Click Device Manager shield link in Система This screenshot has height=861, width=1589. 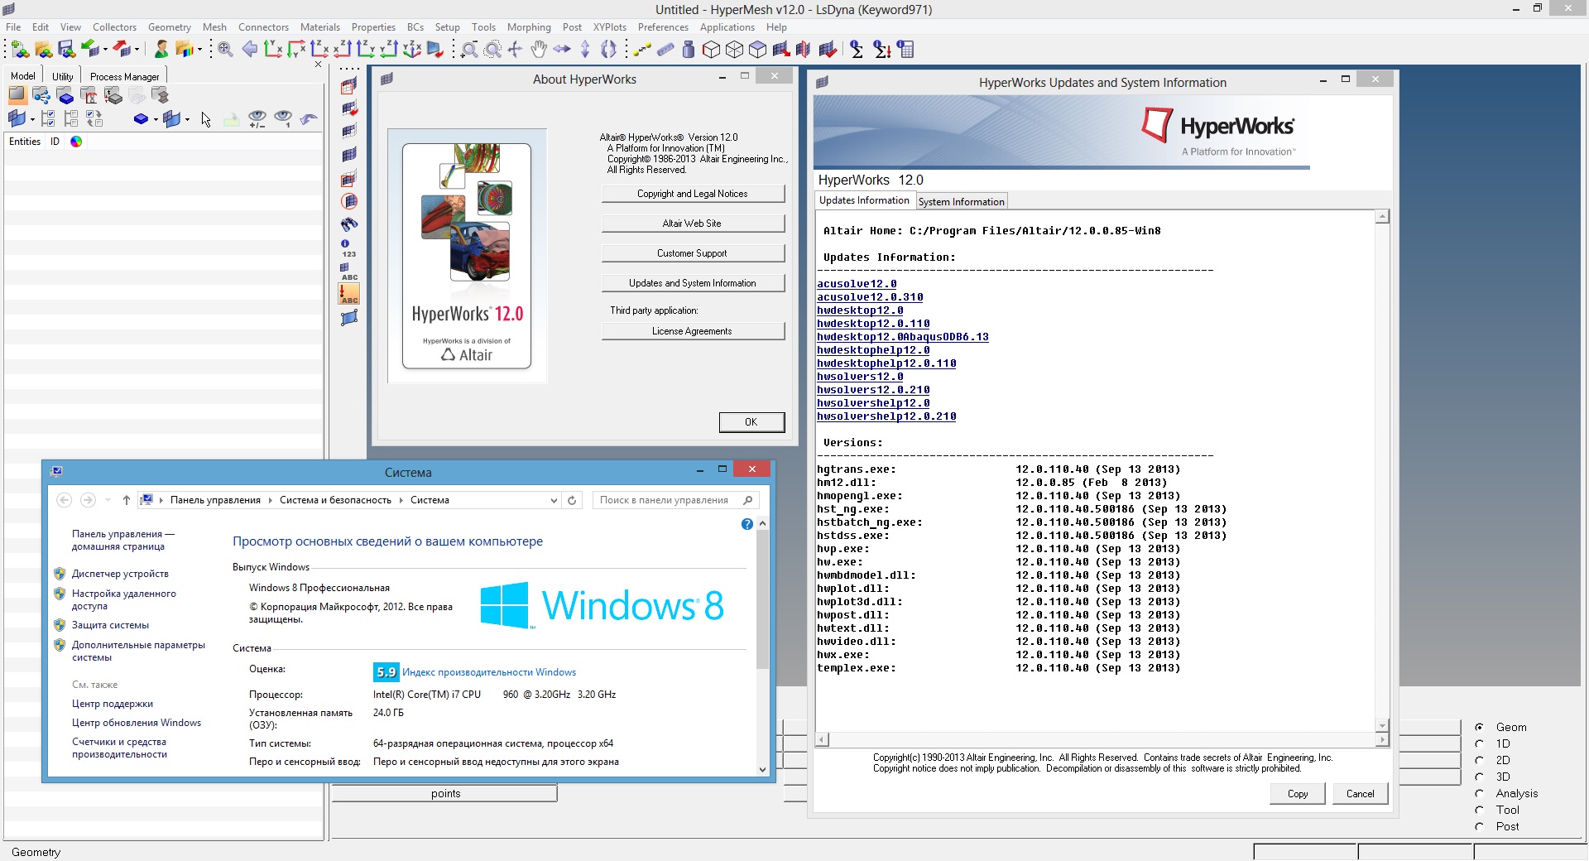(120, 574)
